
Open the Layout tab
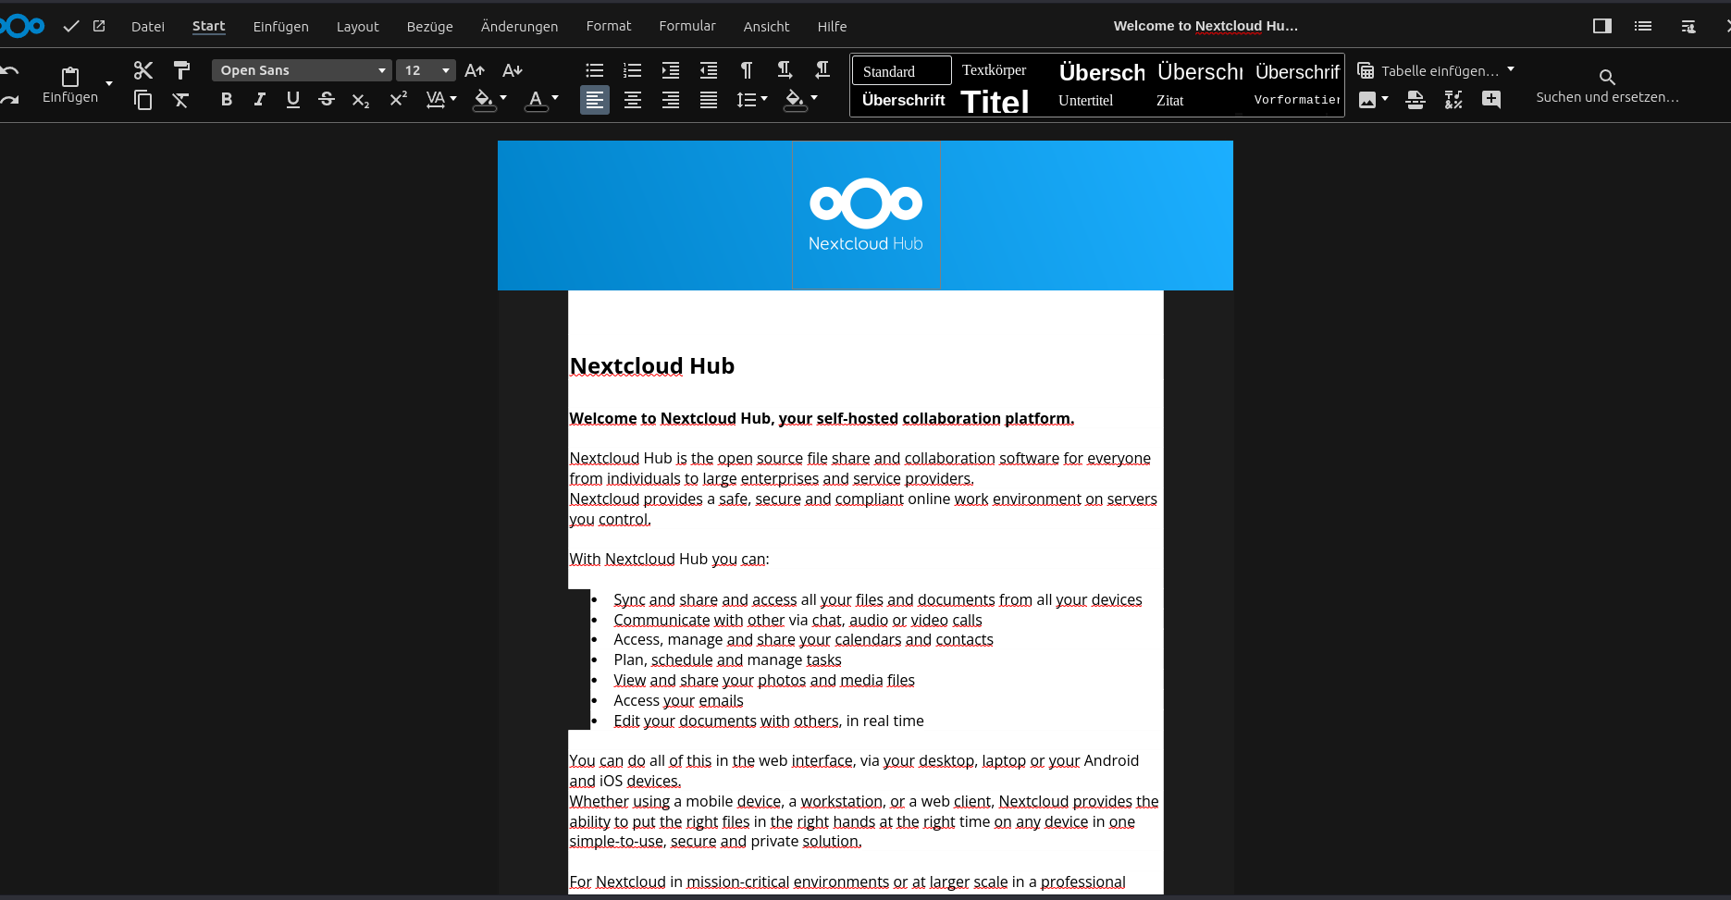pos(358,27)
